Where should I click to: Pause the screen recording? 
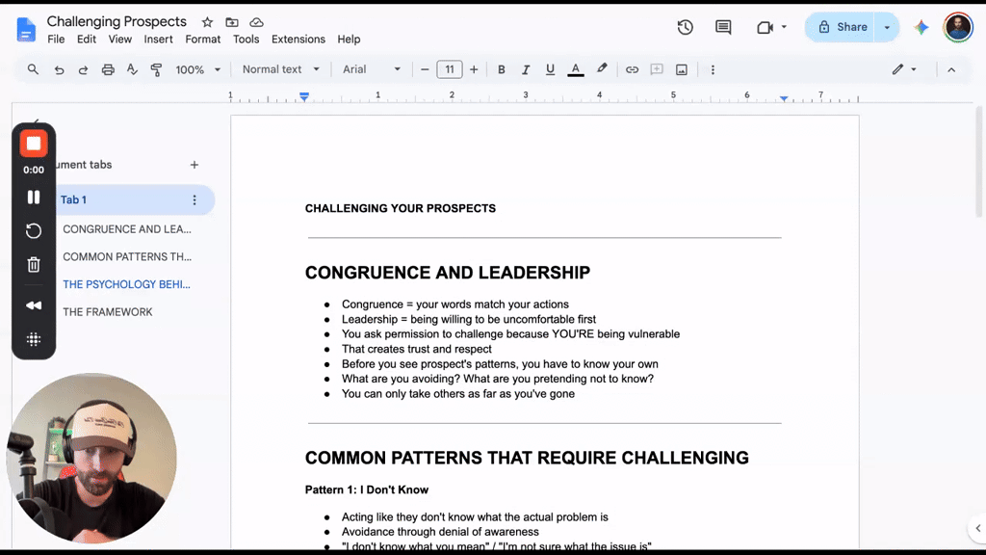(34, 197)
